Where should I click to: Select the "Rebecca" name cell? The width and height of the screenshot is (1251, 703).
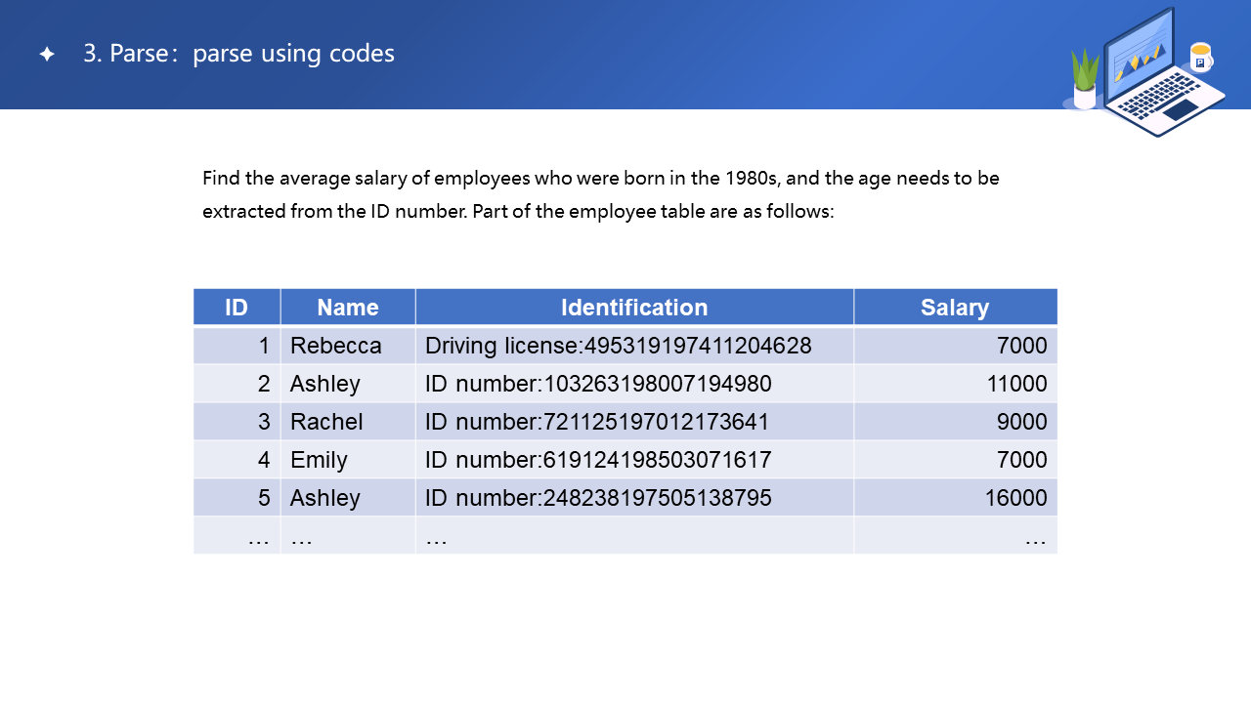point(335,346)
